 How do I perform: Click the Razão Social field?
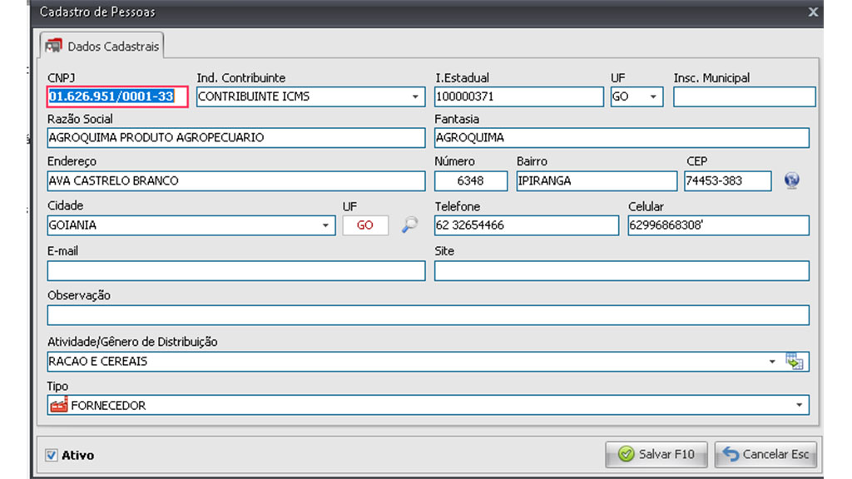[x=236, y=137]
